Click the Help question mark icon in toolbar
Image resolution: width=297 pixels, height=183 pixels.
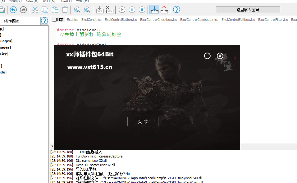(x=176, y=10)
